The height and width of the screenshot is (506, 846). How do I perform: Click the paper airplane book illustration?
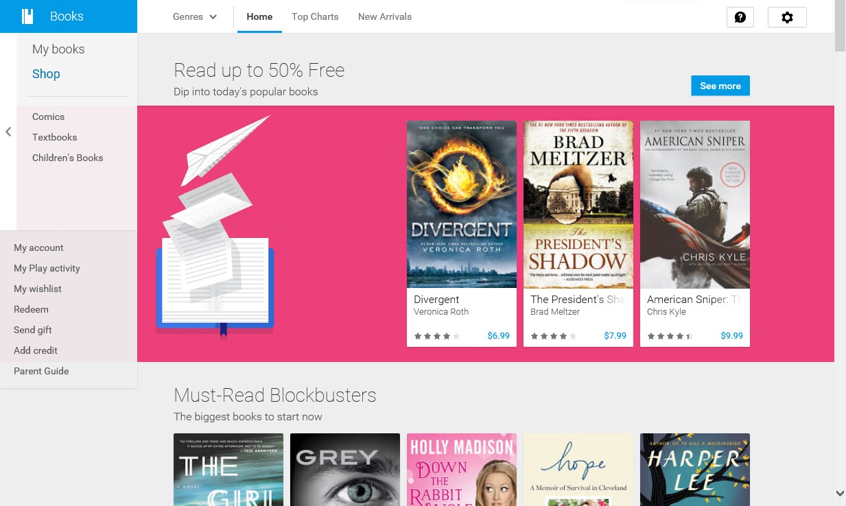pyautogui.click(x=215, y=227)
